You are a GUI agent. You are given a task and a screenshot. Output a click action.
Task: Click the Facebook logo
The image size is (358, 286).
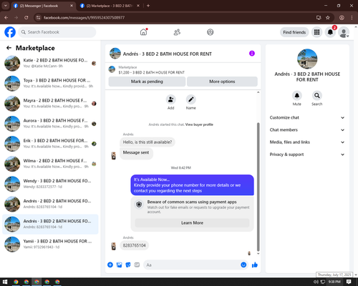(x=10, y=32)
